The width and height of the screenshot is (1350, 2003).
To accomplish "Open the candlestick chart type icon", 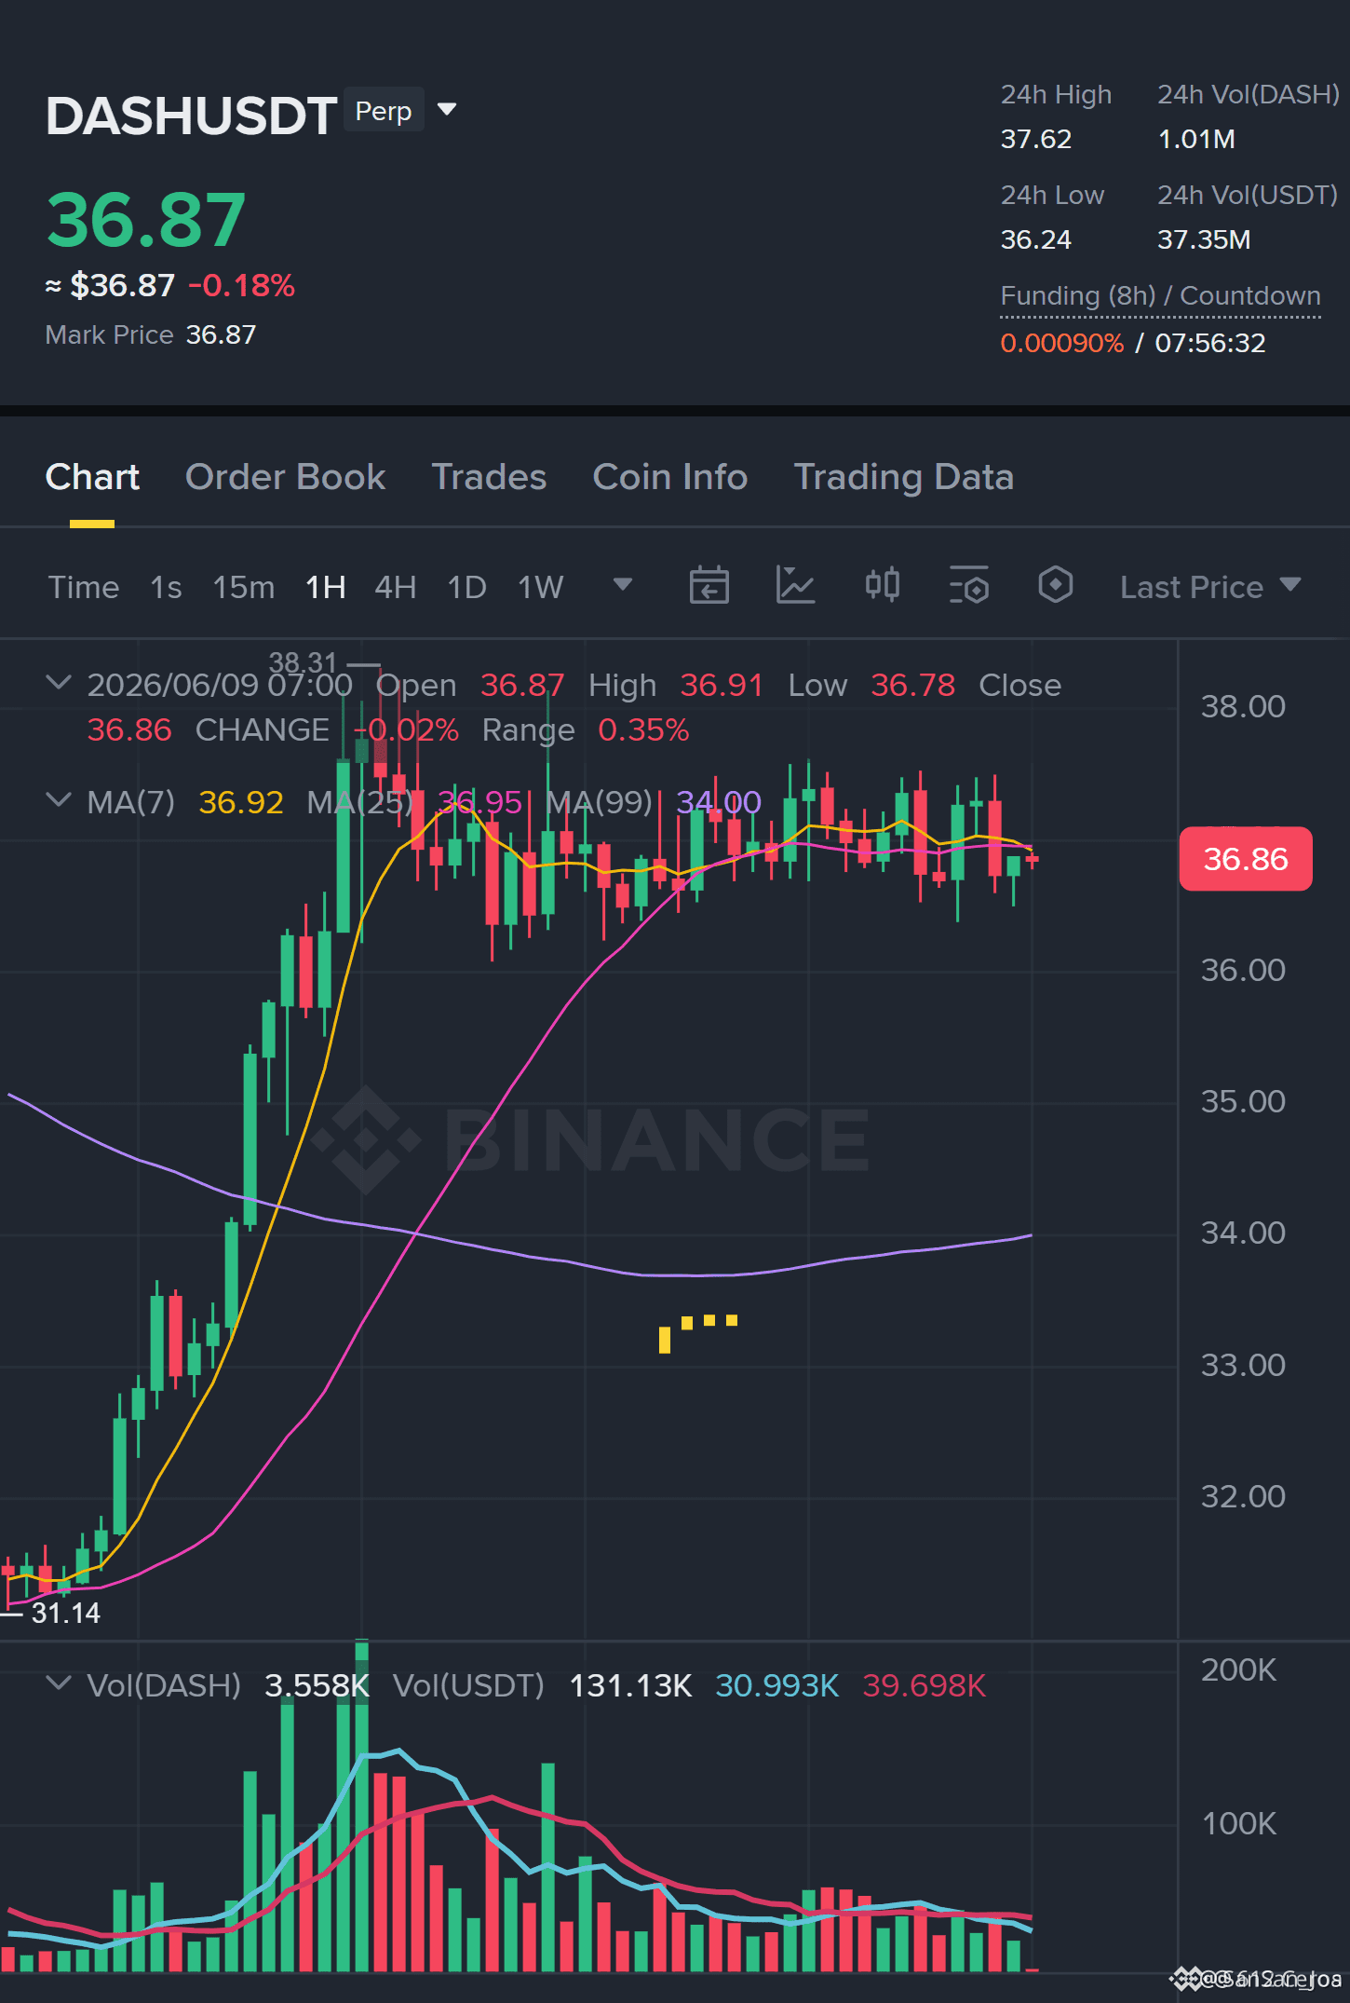I will [x=882, y=585].
